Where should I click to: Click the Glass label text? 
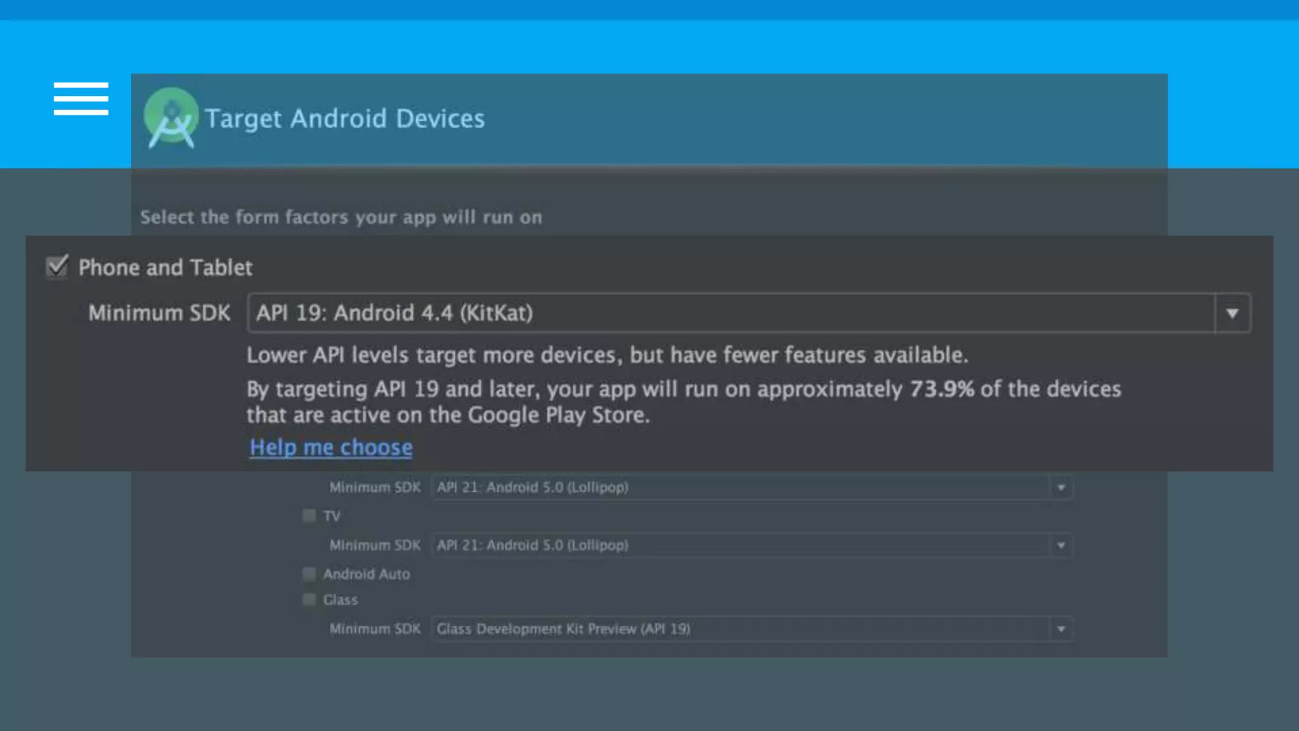[340, 600]
